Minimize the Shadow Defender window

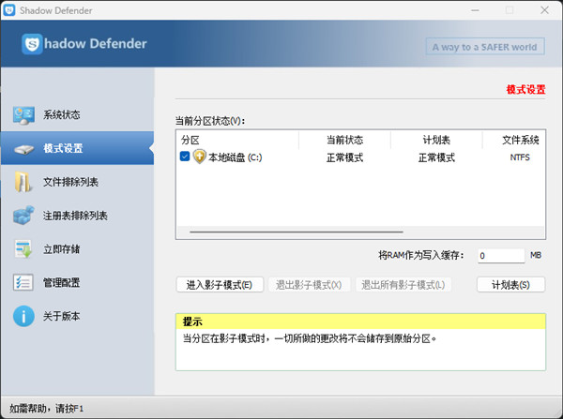click(475, 10)
